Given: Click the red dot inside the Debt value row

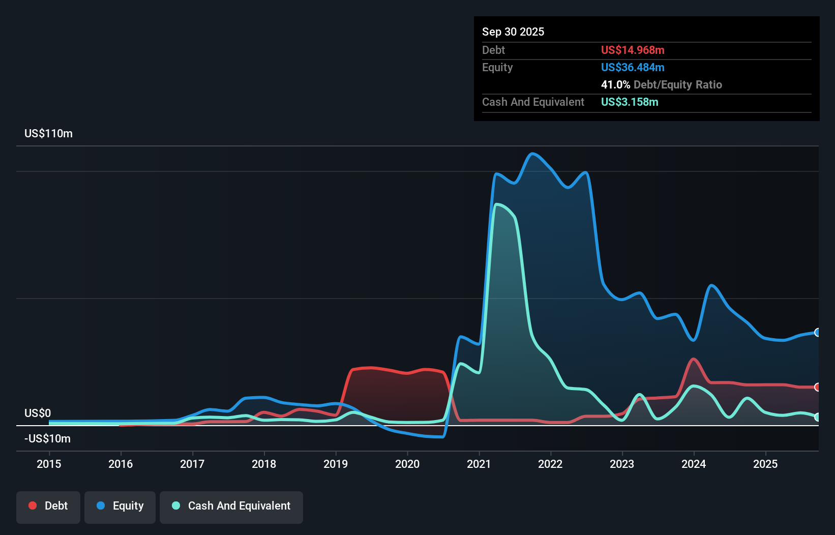Looking at the screenshot, I should click(633, 50).
